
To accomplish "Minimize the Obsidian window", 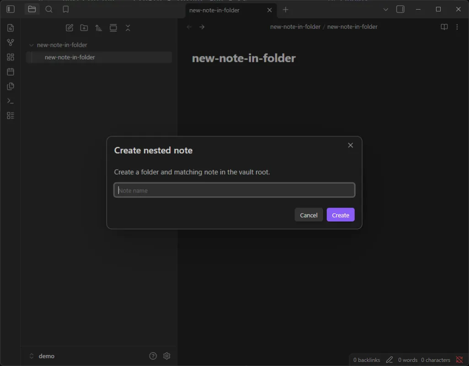I will tap(418, 9).
